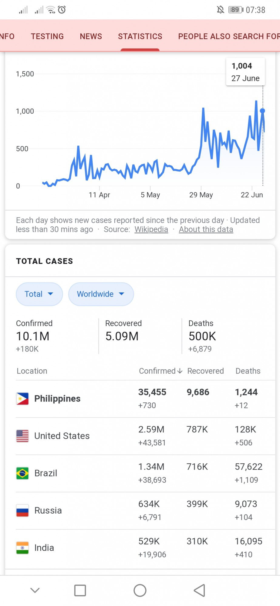Sort by Confirmed column arrow
Screen dimensions: 280x606
[x=180, y=371]
